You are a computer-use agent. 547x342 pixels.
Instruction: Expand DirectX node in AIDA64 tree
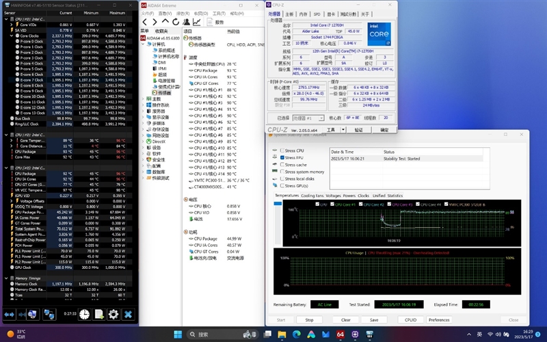(x=143, y=142)
